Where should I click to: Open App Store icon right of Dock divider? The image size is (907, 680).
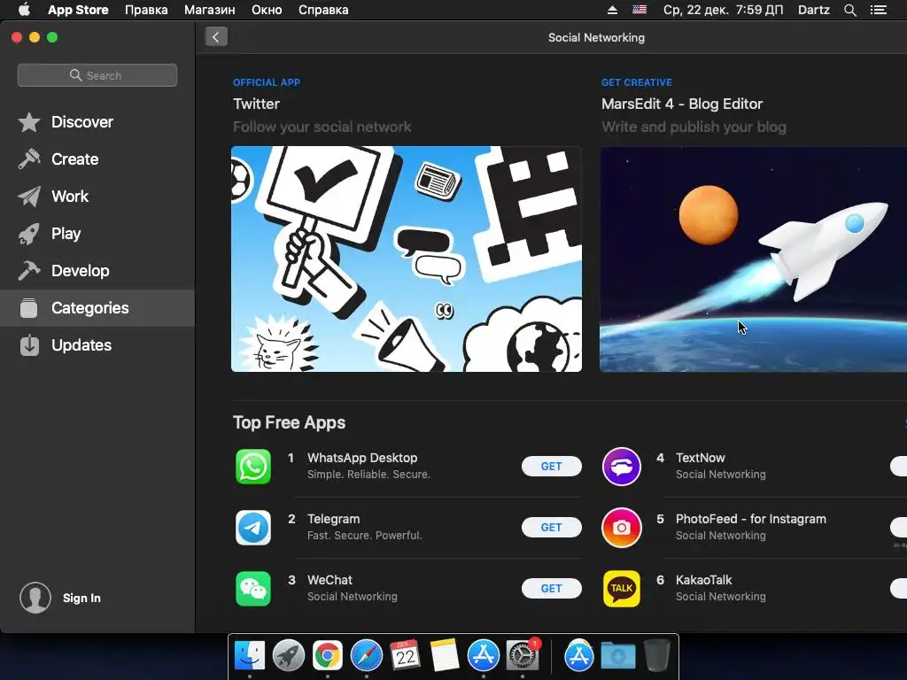tap(579, 656)
